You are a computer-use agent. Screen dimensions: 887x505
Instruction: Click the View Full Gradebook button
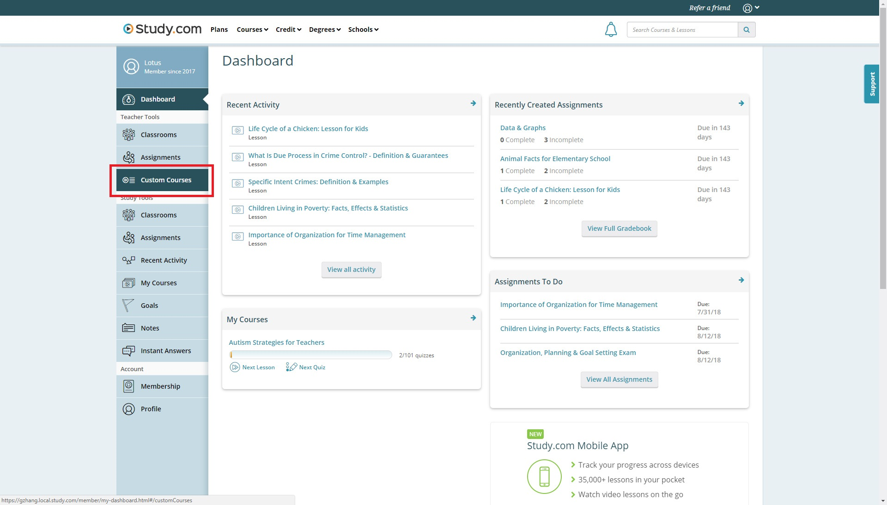619,228
